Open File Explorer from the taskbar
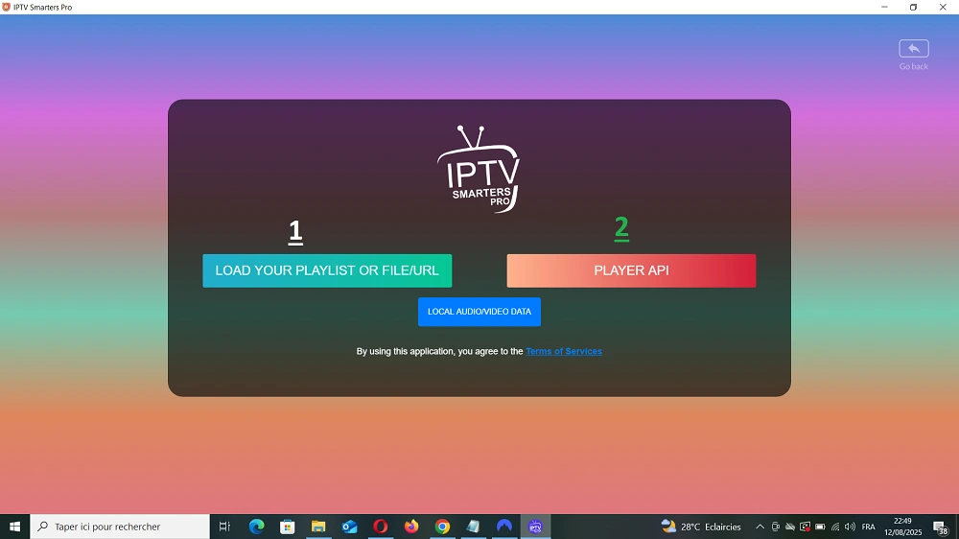The height and width of the screenshot is (539, 959). click(x=318, y=527)
